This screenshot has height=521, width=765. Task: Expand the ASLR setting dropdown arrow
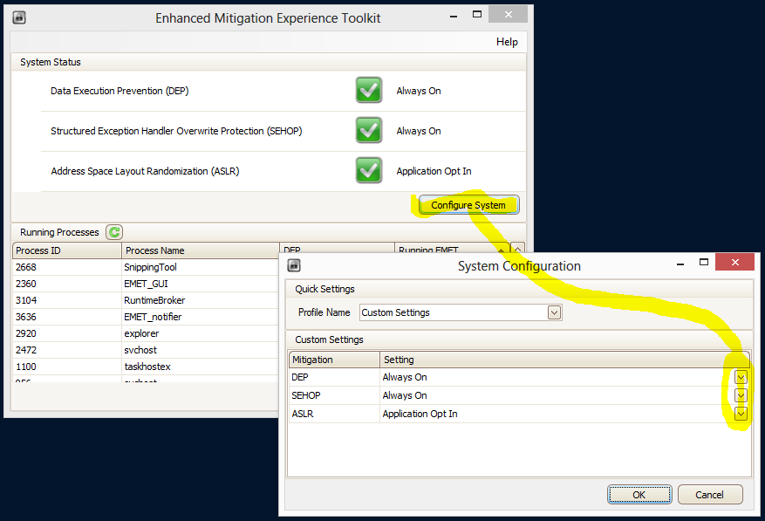click(x=741, y=414)
